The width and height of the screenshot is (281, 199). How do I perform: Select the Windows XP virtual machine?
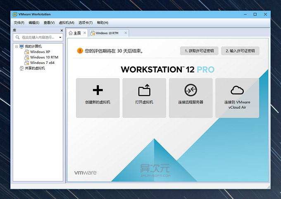click(x=40, y=52)
